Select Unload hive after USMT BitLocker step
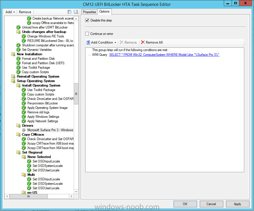This screenshot has width=254, height=211. 45,27
